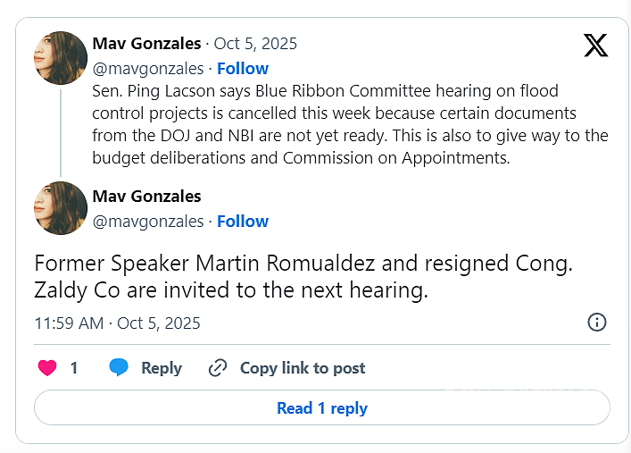Click the chain link copy icon
This screenshot has height=453, width=631.
click(x=218, y=368)
